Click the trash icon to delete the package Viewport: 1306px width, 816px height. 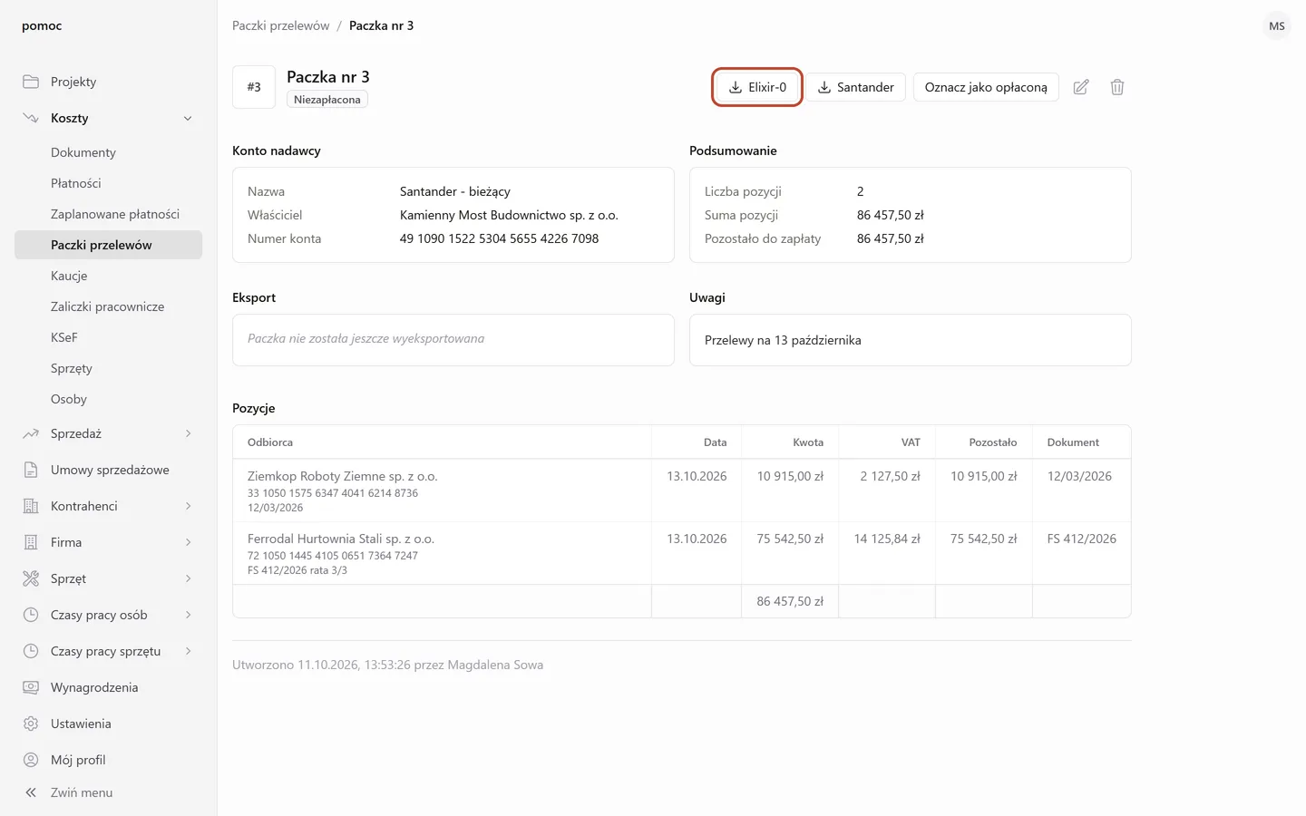pos(1117,87)
